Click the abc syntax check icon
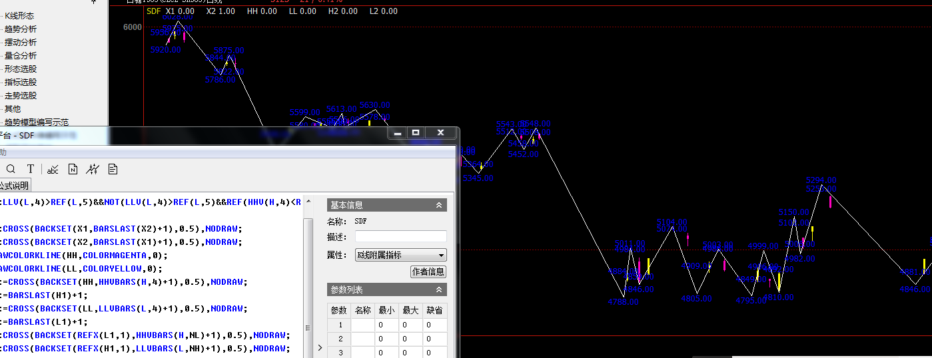The height and width of the screenshot is (358, 932). 53,169
